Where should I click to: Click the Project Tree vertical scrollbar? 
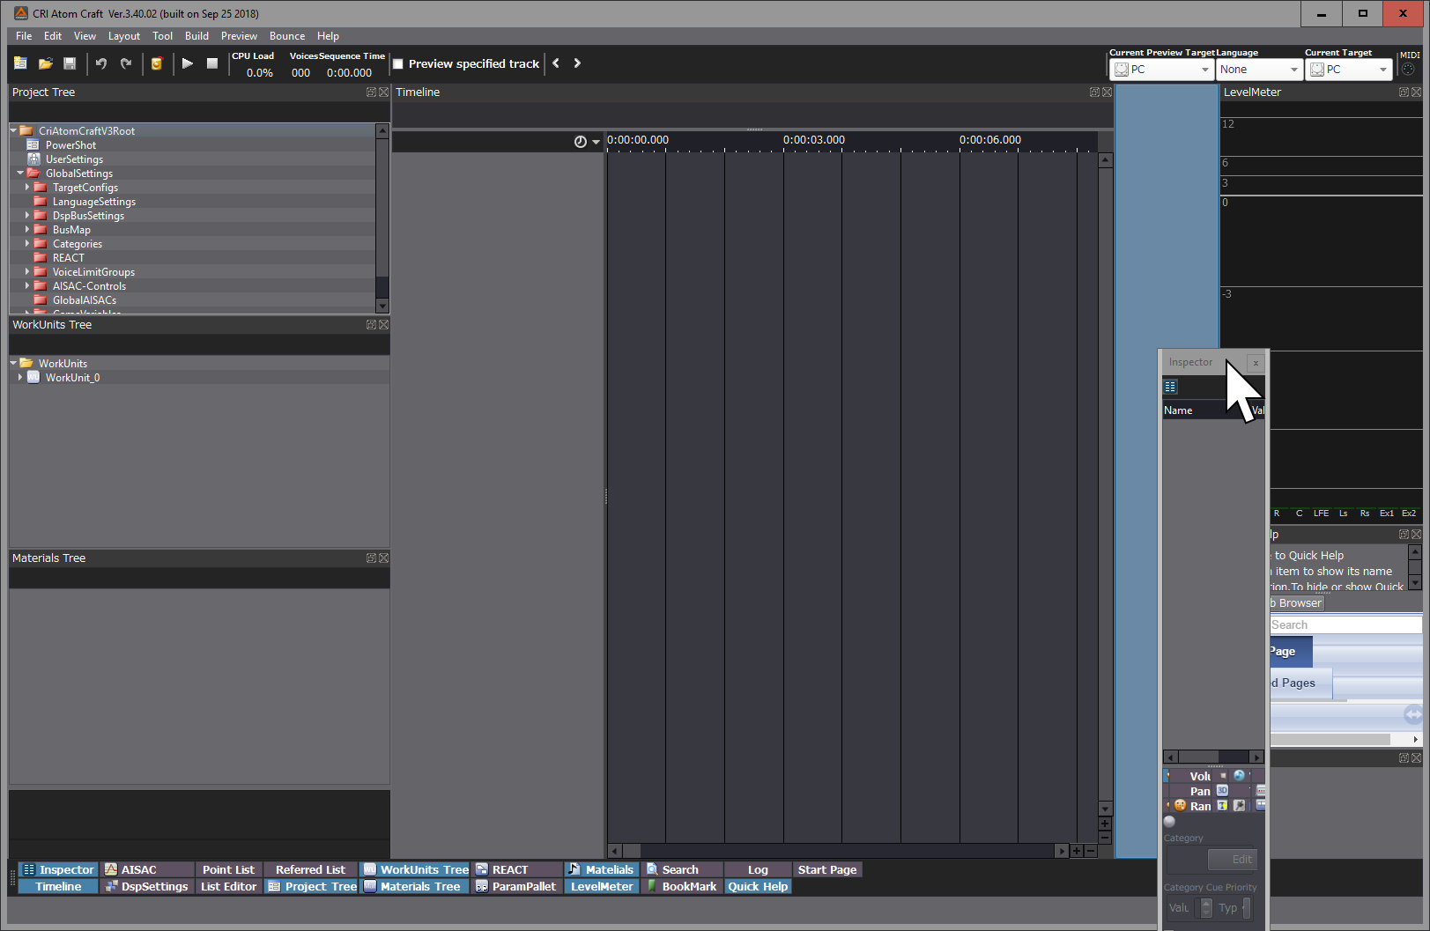coord(382,218)
